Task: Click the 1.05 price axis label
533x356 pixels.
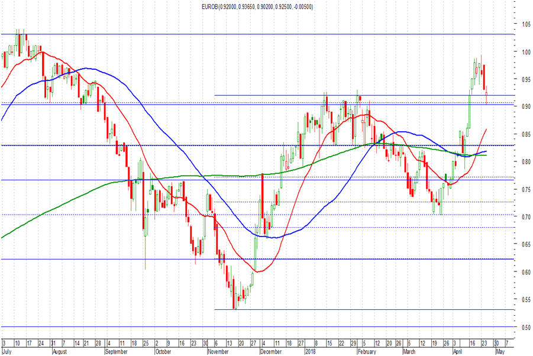Action: (x=526, y=24)
